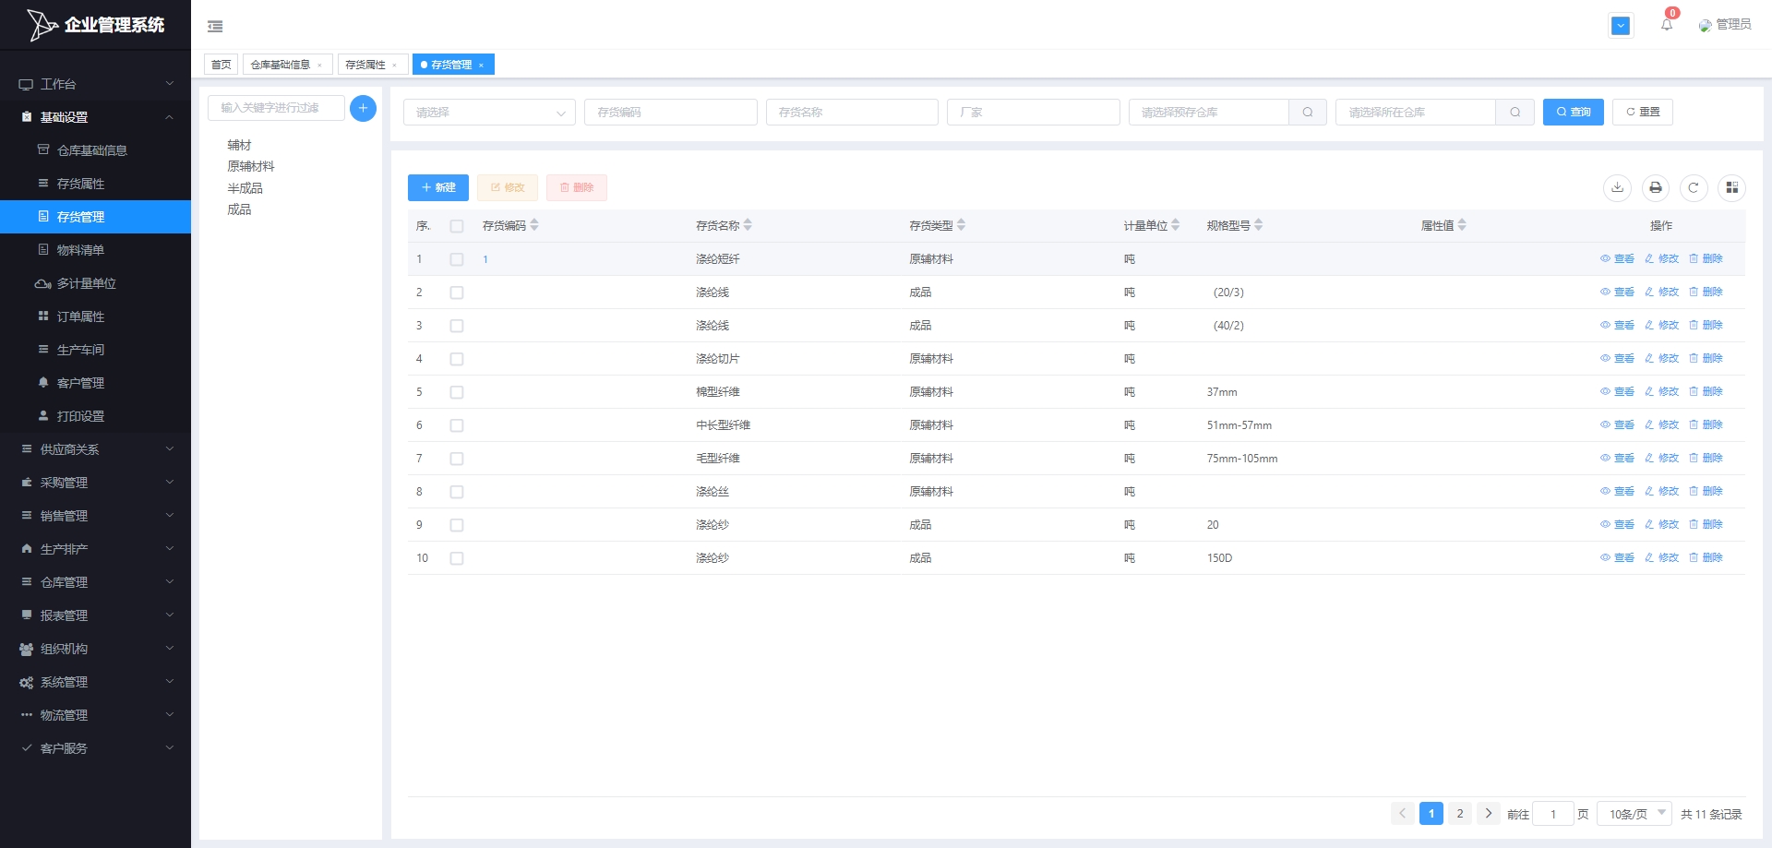Click the 新建 button
The width and height of the screenshot is (1772, 848).
click(x=438, y=188)
